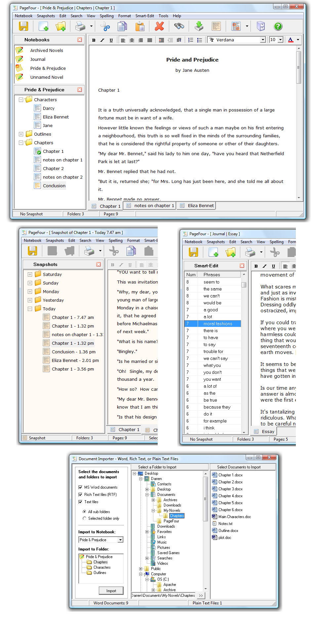Toggle Italic formatting in main editor
317x617 pixels.
102,40
